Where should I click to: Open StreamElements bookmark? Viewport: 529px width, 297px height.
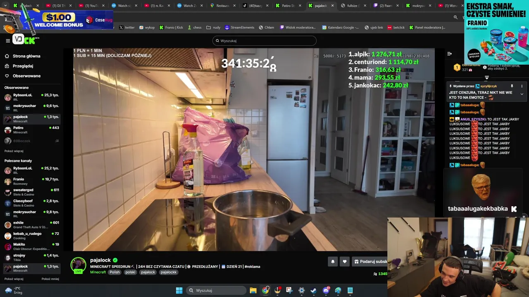click(240, 28)
